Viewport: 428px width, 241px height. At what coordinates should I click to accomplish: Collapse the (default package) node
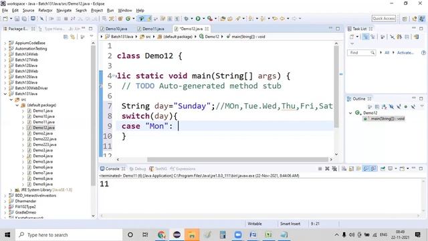[x=17, y=105]
